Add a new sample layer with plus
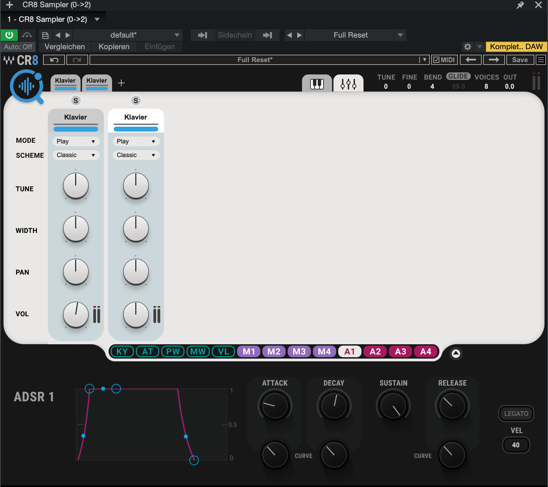The height and width of the screenshot is (487, 548). (x=121, y=83)
